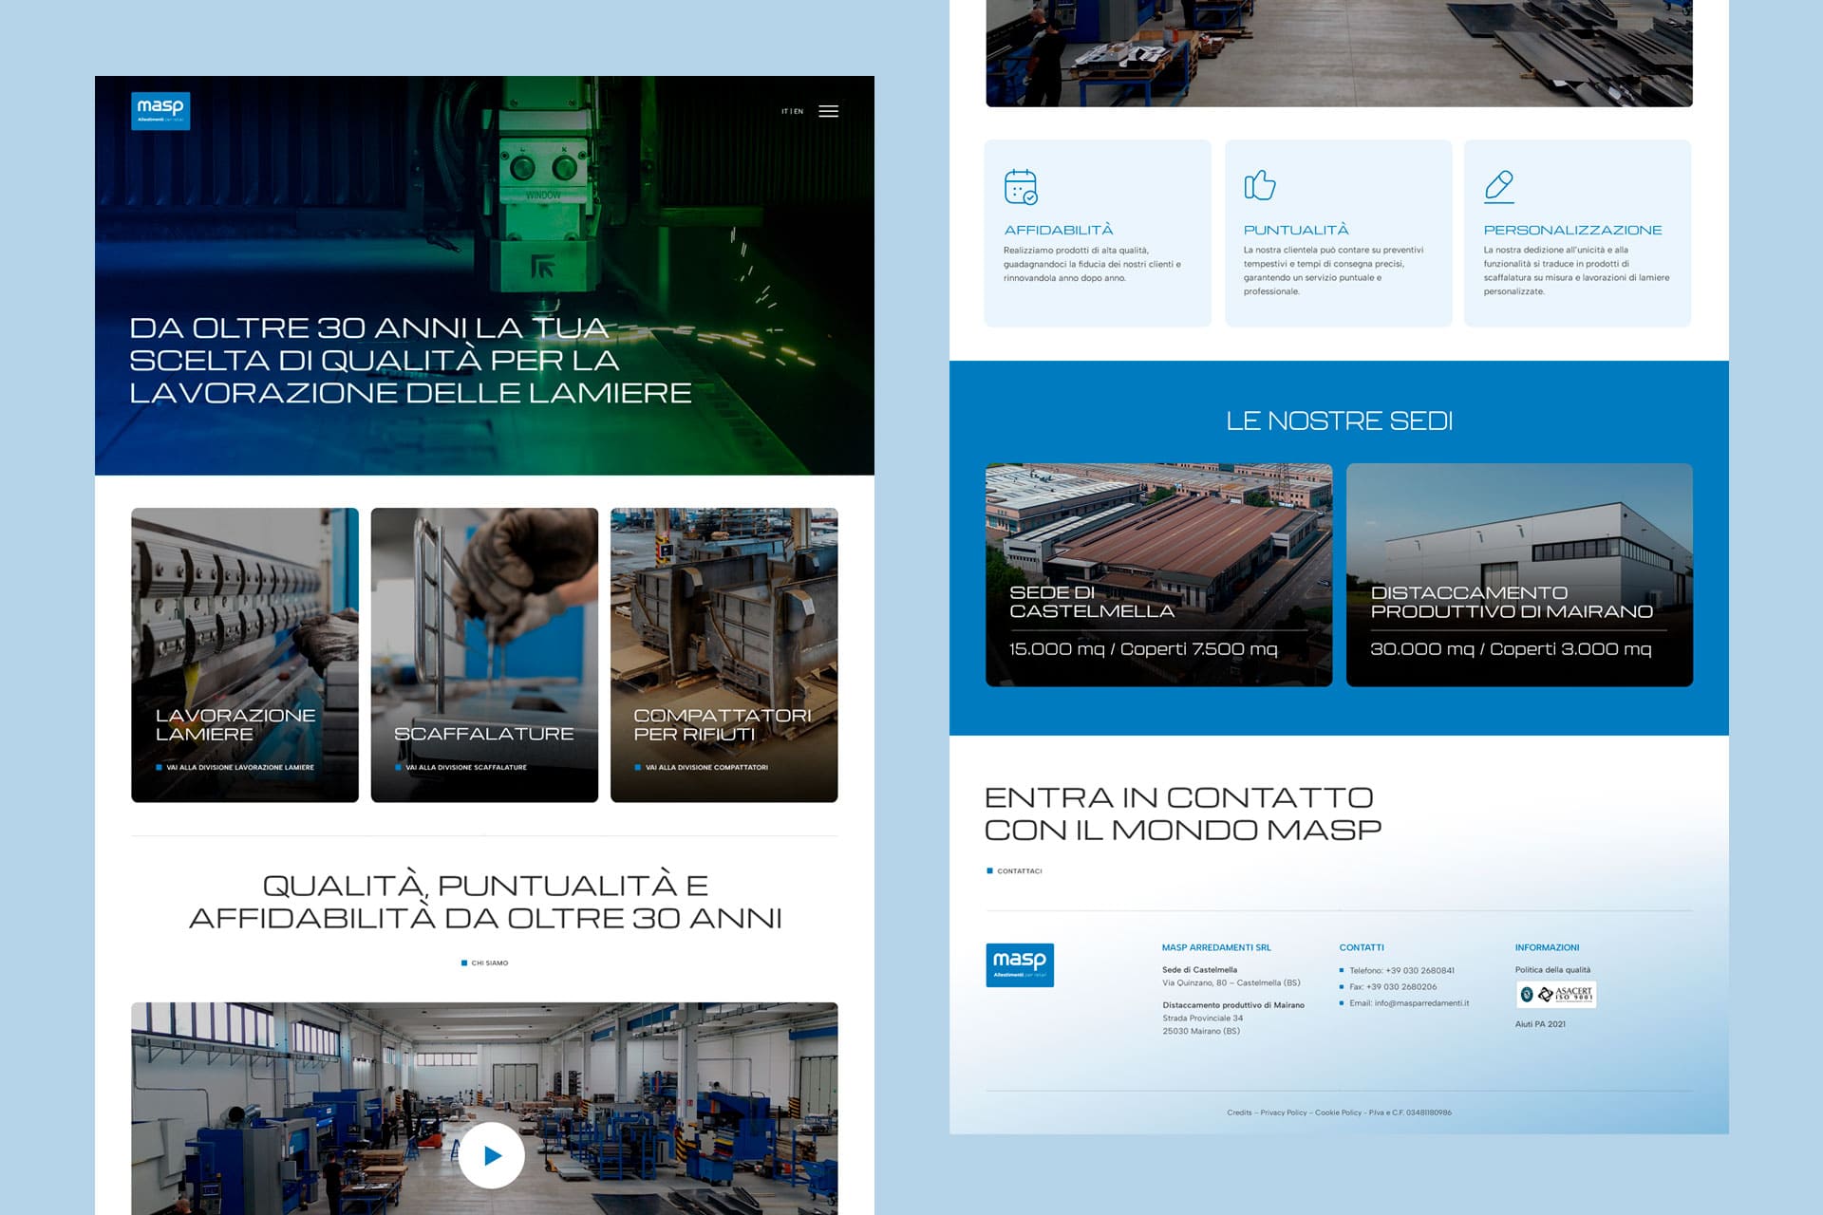Click the info@masparredamenti.it email link
Viewport: 1823px width, 1215px height.
[1421, 1002]
